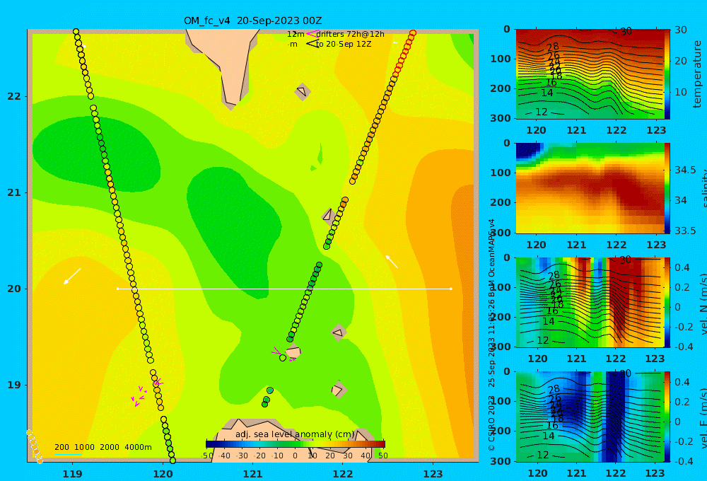Click the '28' contour label in temperature plot

pyautogui.click(x=553, y=47)
